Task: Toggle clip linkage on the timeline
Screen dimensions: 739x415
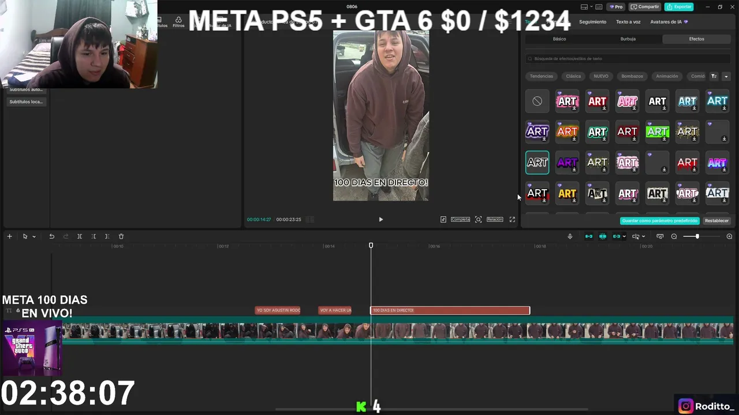Action: click(617, 236)
